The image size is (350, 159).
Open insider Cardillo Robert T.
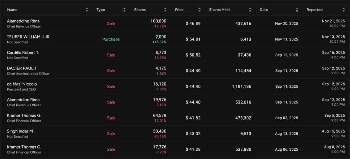pos(23,53)
